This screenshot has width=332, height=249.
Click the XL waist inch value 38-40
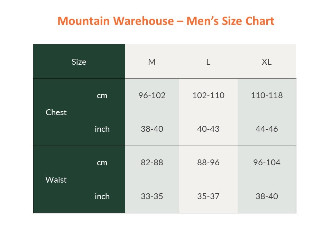(x=267, y=196)
